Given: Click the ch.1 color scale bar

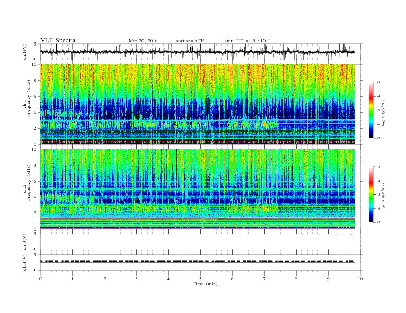Looking at the screenshot, I should pos(371,110).
